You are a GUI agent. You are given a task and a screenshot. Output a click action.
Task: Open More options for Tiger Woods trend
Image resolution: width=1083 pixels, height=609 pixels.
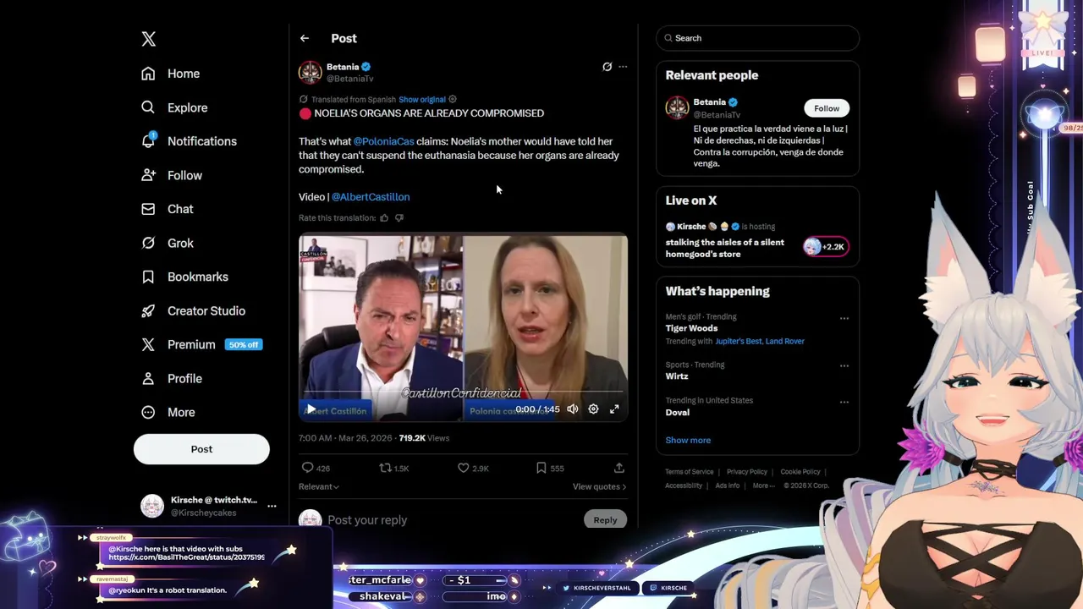844,319
